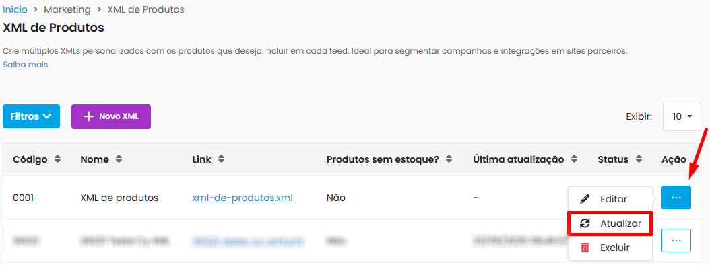Expand the Filtros dropdown
Screen dimensions: 710x265
pyautogui.click(x=31, y=116)
